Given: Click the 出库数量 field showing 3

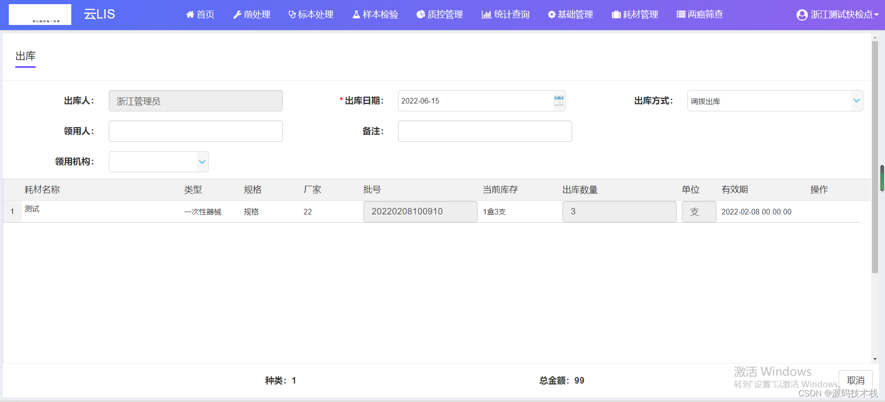Looking at the screenshot, I should [x=619, y=212].
